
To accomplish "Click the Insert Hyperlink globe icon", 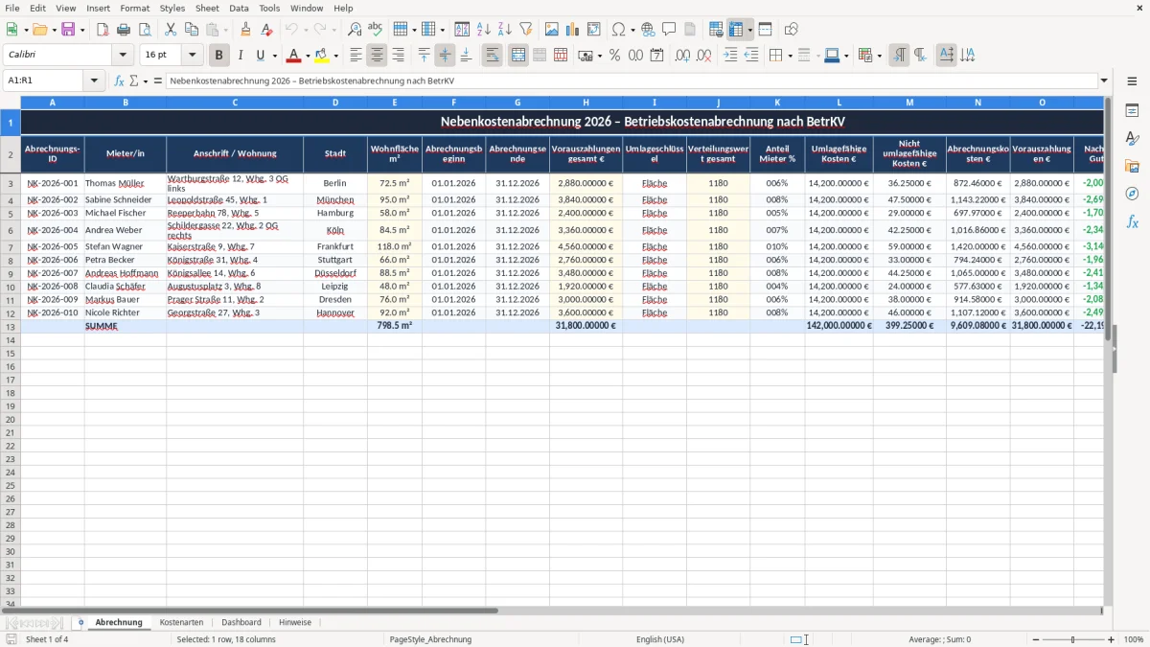I will tap(648, 30).
